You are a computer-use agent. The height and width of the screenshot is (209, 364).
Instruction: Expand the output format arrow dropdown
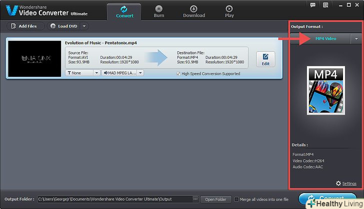click(356, 39)
